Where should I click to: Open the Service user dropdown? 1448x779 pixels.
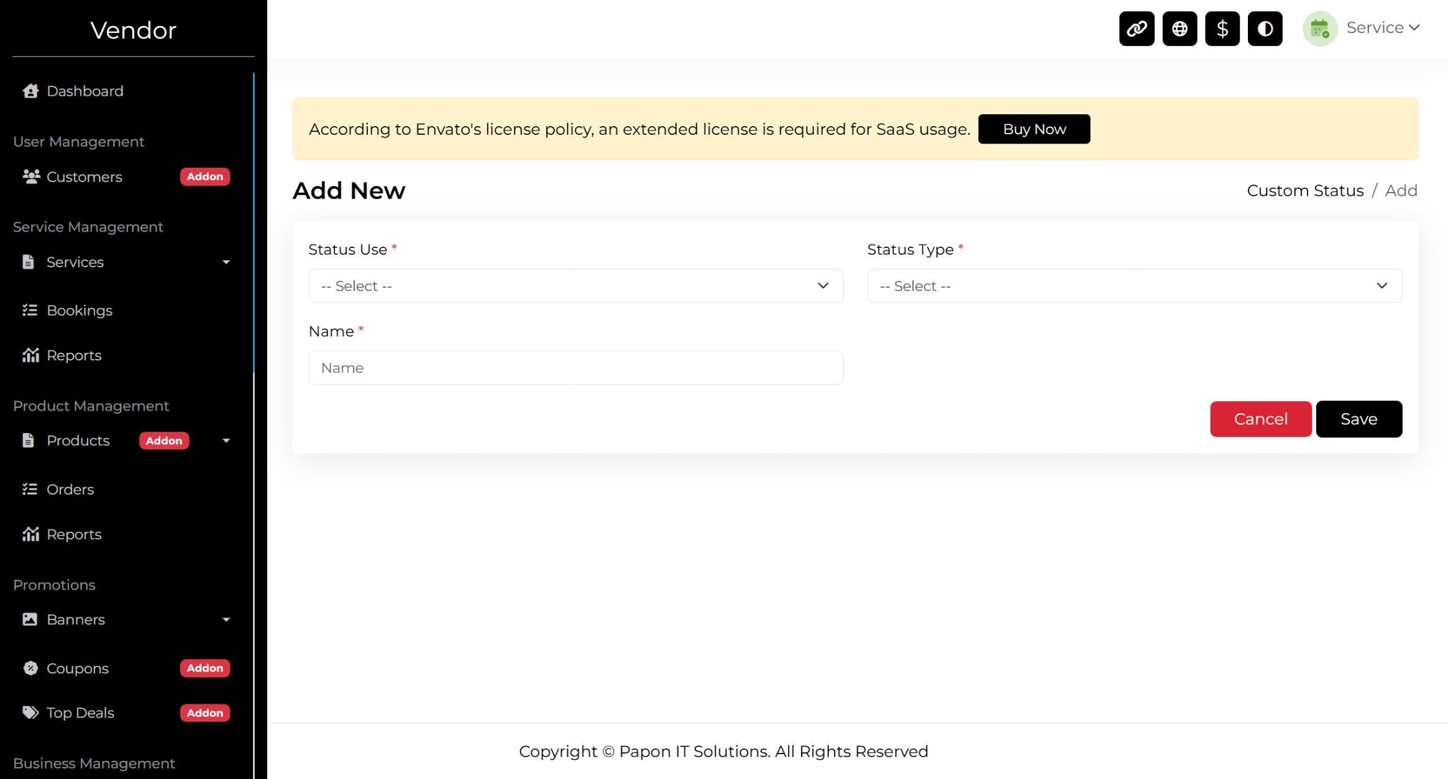tap(1383, 28)
